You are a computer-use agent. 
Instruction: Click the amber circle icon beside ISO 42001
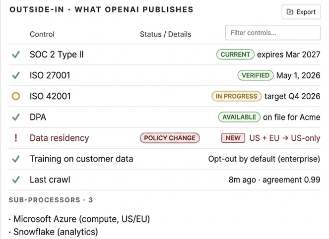pyautogui.click(x=16, y=96)
